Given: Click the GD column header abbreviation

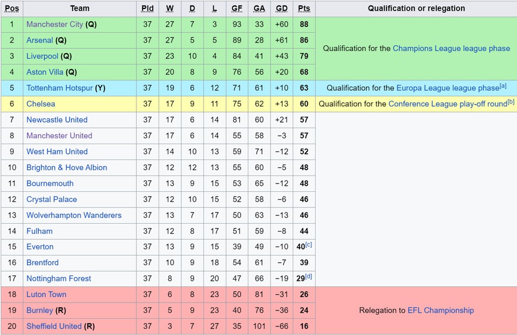Looking at the screenshot, I should click(281, 8).
